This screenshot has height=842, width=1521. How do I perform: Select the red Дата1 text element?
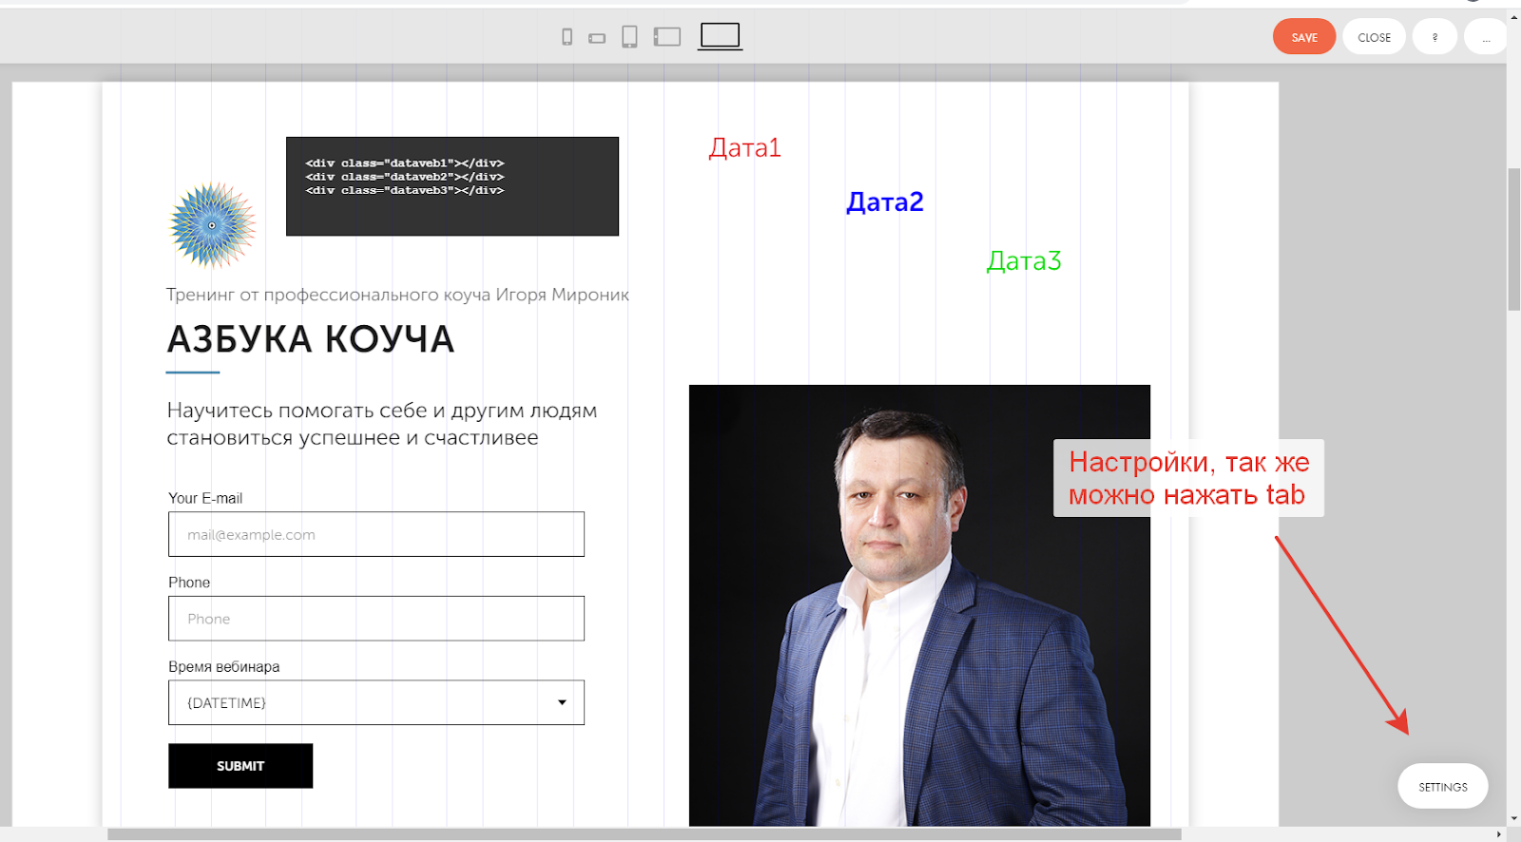pos(744,148)
